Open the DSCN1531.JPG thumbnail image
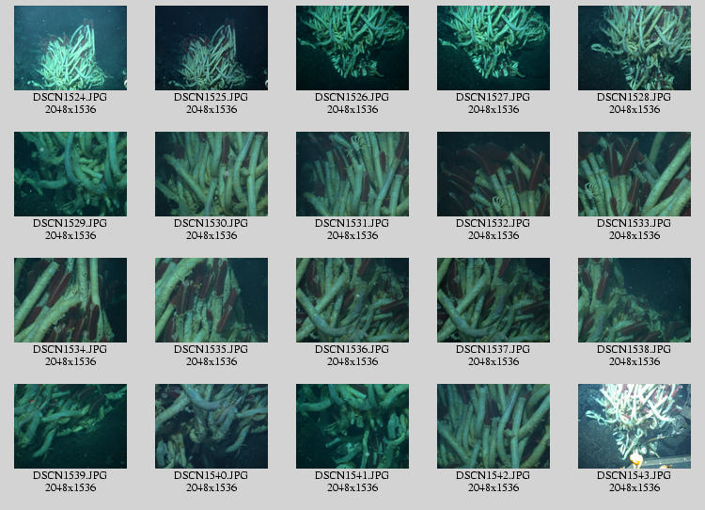 [352, 174]
